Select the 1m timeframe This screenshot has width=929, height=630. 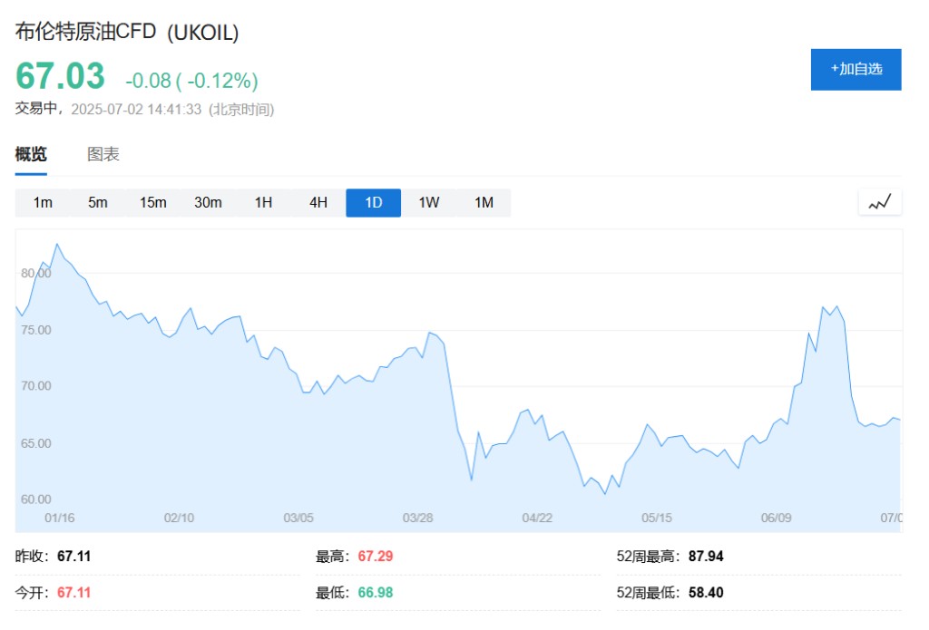pos(43,203)
